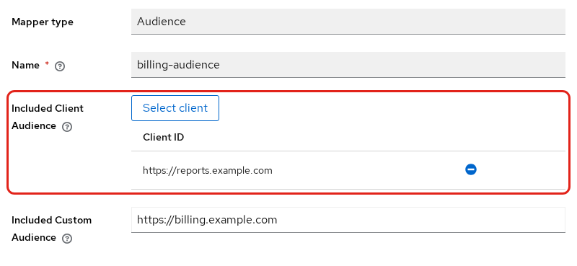The width and height of the screenshot is (577, 266).
Task: Click the Mapper type label
Action: click(x=43, y=22)
